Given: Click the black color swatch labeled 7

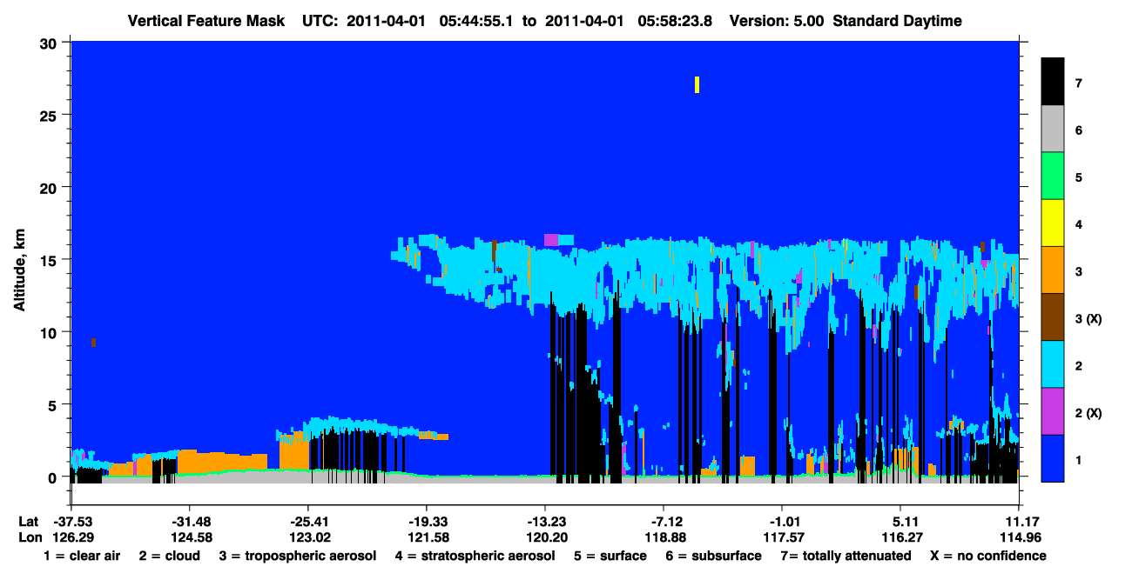Looking at the screenshot, I should [x=1053, y=82].
